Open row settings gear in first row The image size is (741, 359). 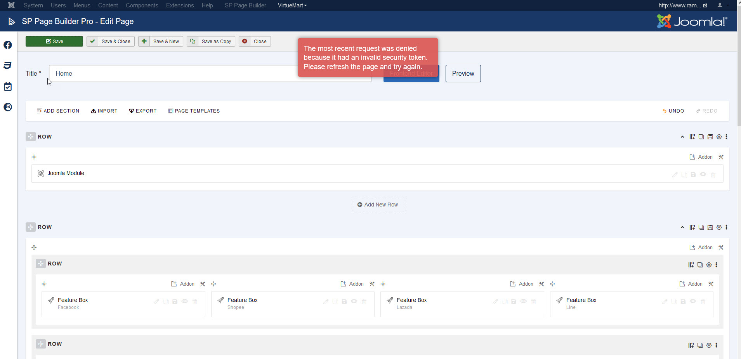(x=719, y=137)
